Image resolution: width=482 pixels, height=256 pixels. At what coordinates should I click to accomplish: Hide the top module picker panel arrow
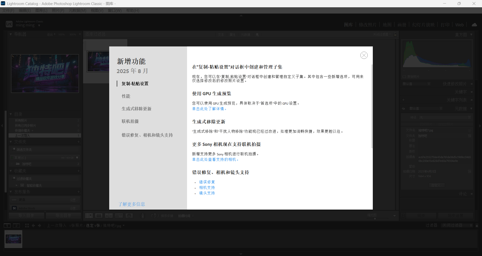point(241,16)
